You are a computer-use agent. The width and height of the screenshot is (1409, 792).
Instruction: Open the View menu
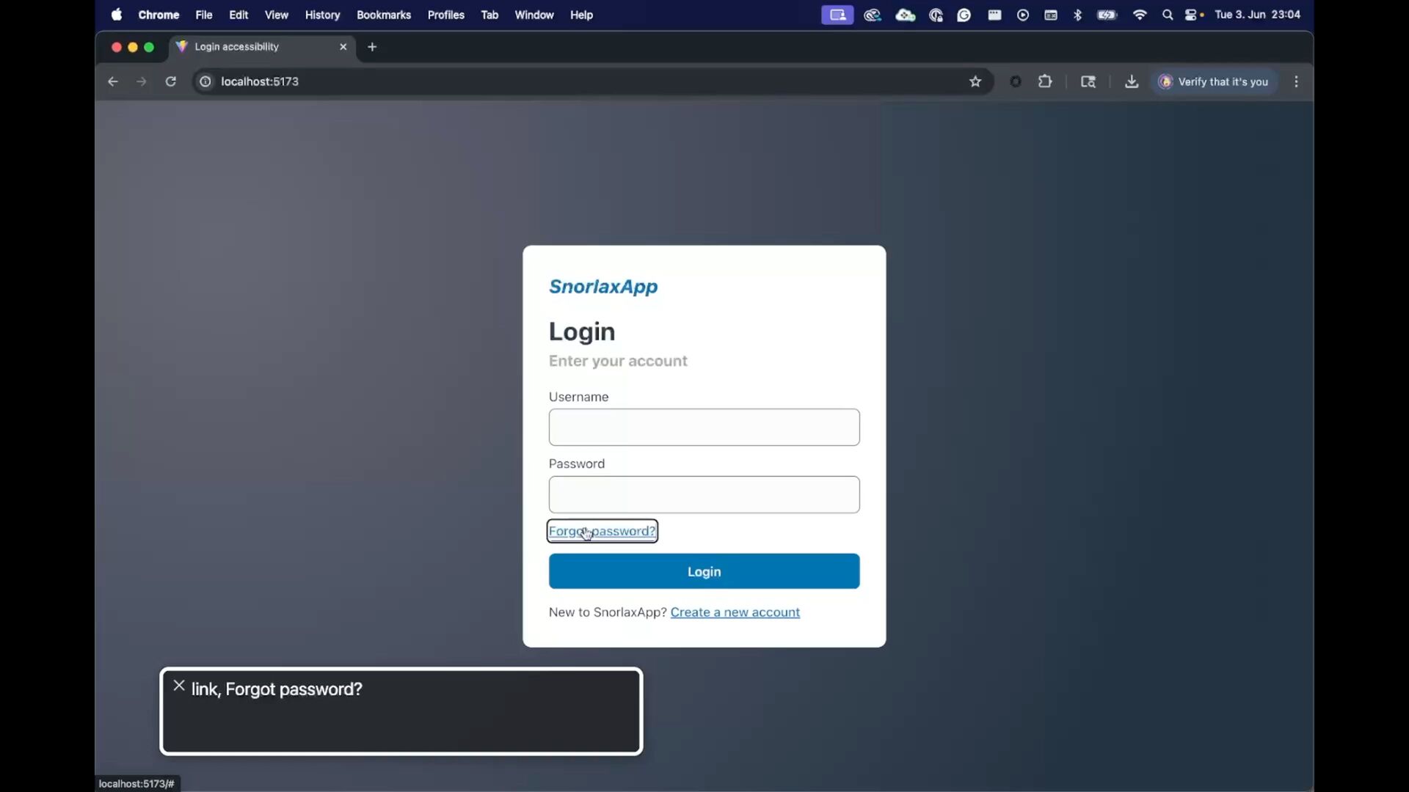click(277, 15)
